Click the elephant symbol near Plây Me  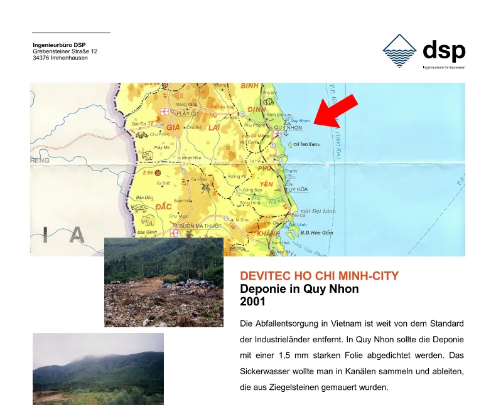[x=148, y=155]
